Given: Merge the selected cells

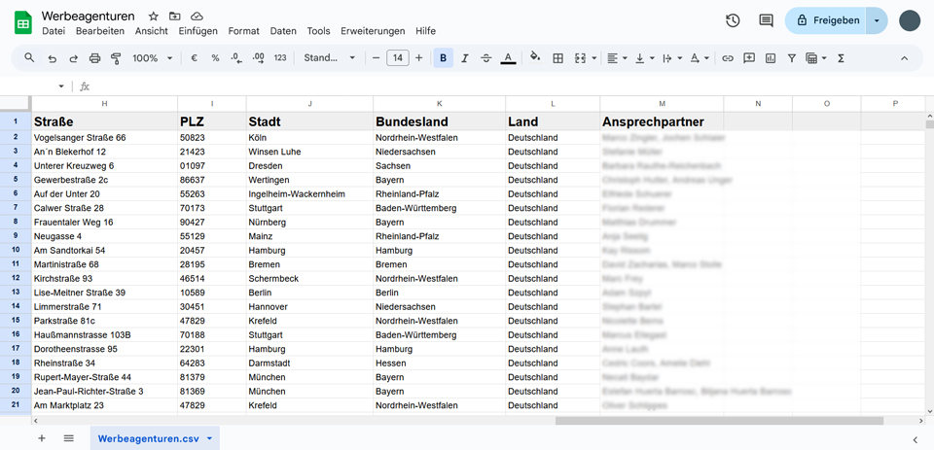Looking at the screenshot, I should click(x=580, y=58).
